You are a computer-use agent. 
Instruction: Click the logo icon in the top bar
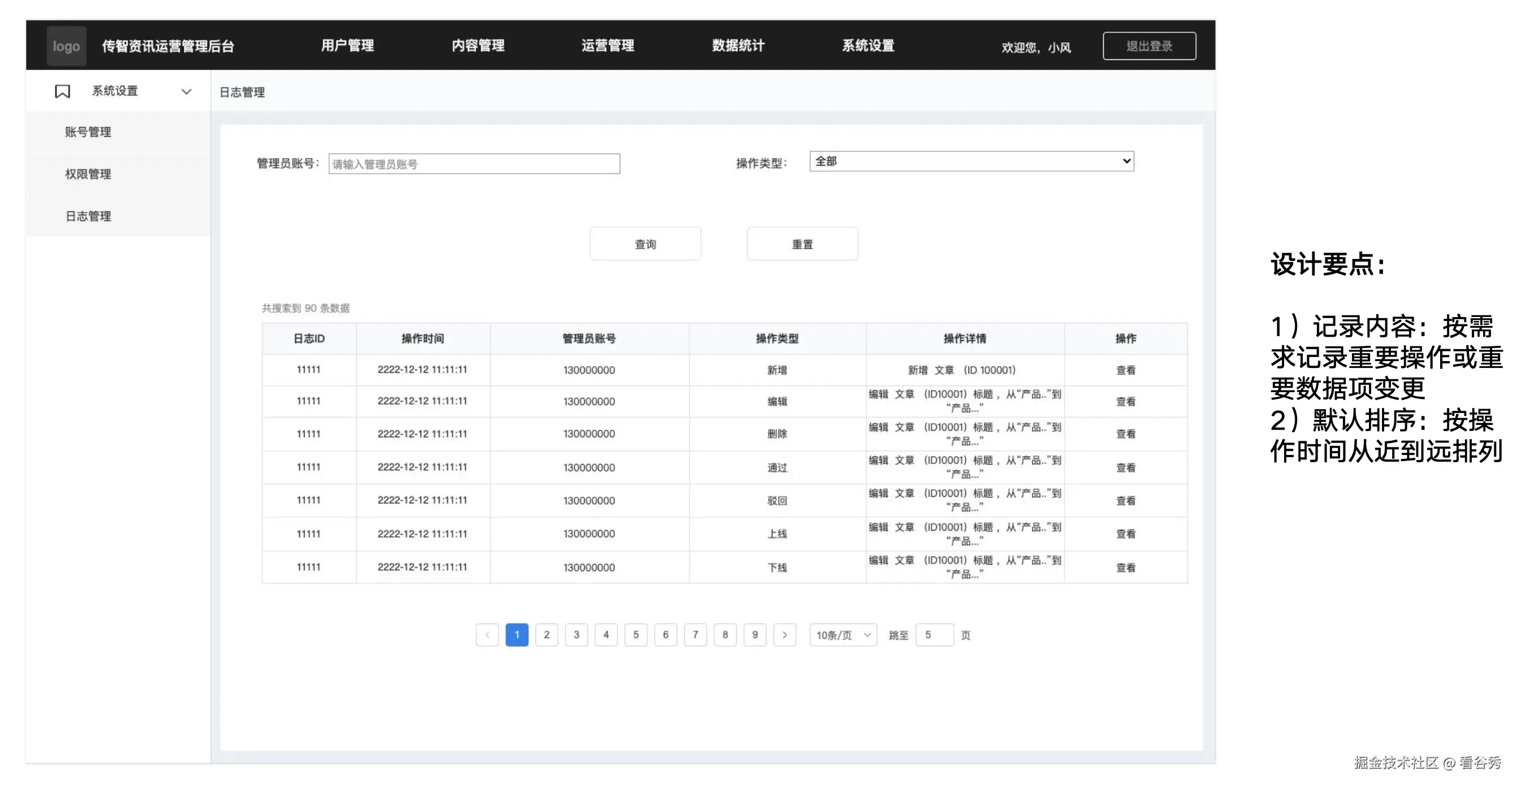(66, 45)
